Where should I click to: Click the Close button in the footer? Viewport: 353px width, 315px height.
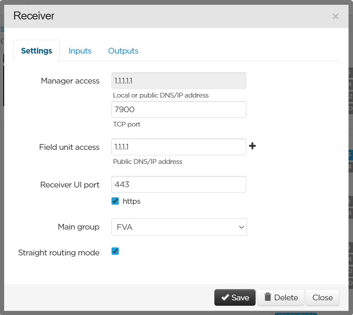[322, 297]
